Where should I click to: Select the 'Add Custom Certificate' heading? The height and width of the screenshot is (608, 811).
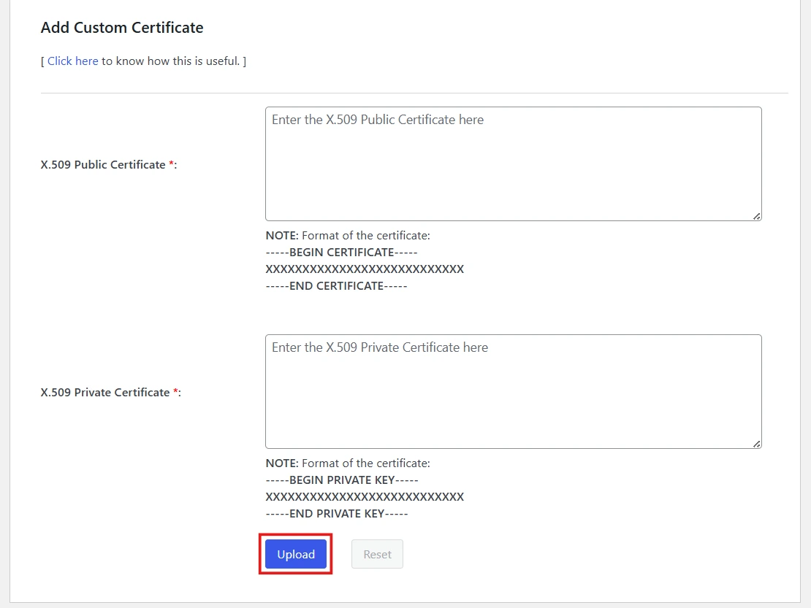pos(121,27)
